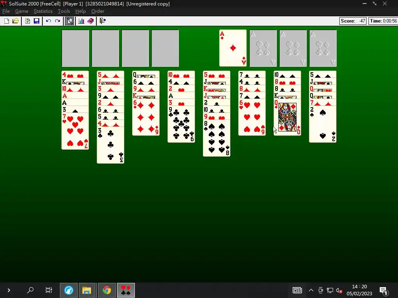Open the Statistics menu
The image size is (398, 298).
point(43,11)
